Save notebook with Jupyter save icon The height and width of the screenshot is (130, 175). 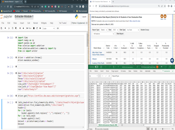1,28
